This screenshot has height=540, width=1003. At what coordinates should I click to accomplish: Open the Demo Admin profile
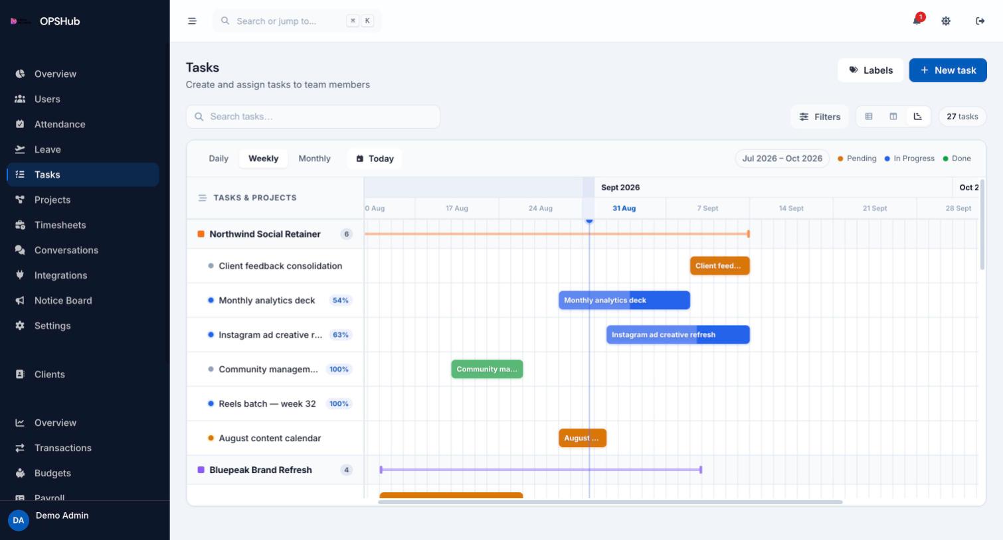84,520
